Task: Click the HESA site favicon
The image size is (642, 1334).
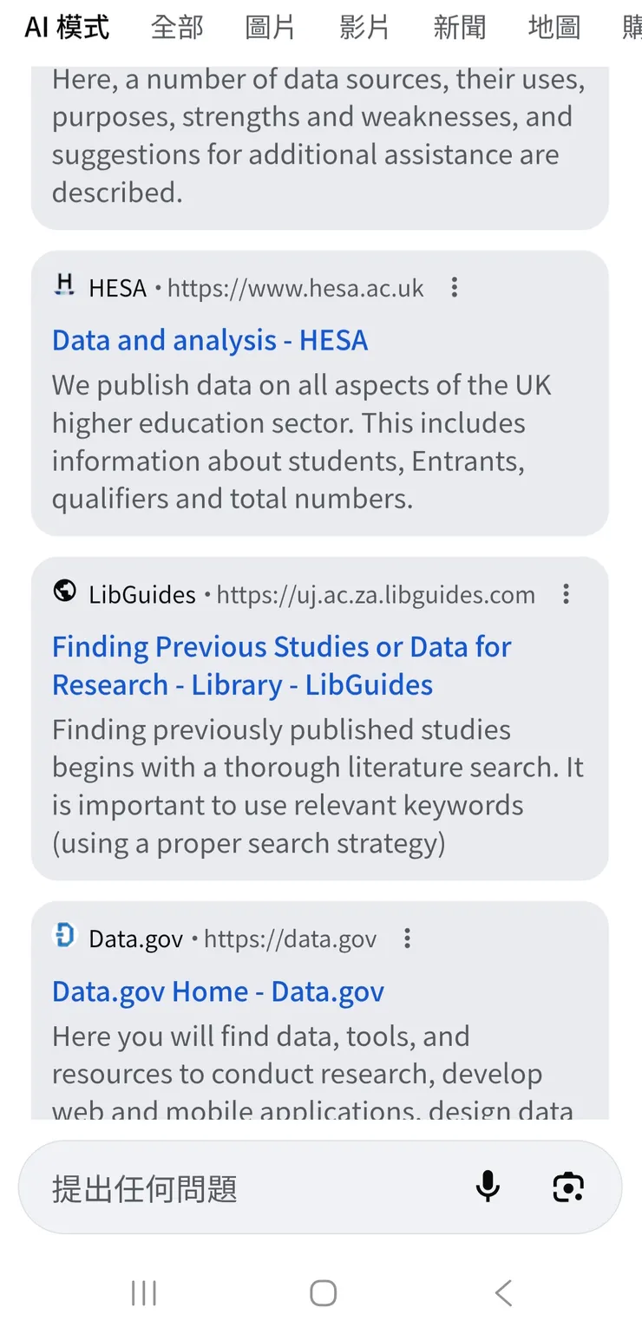Action: (64, 286)
